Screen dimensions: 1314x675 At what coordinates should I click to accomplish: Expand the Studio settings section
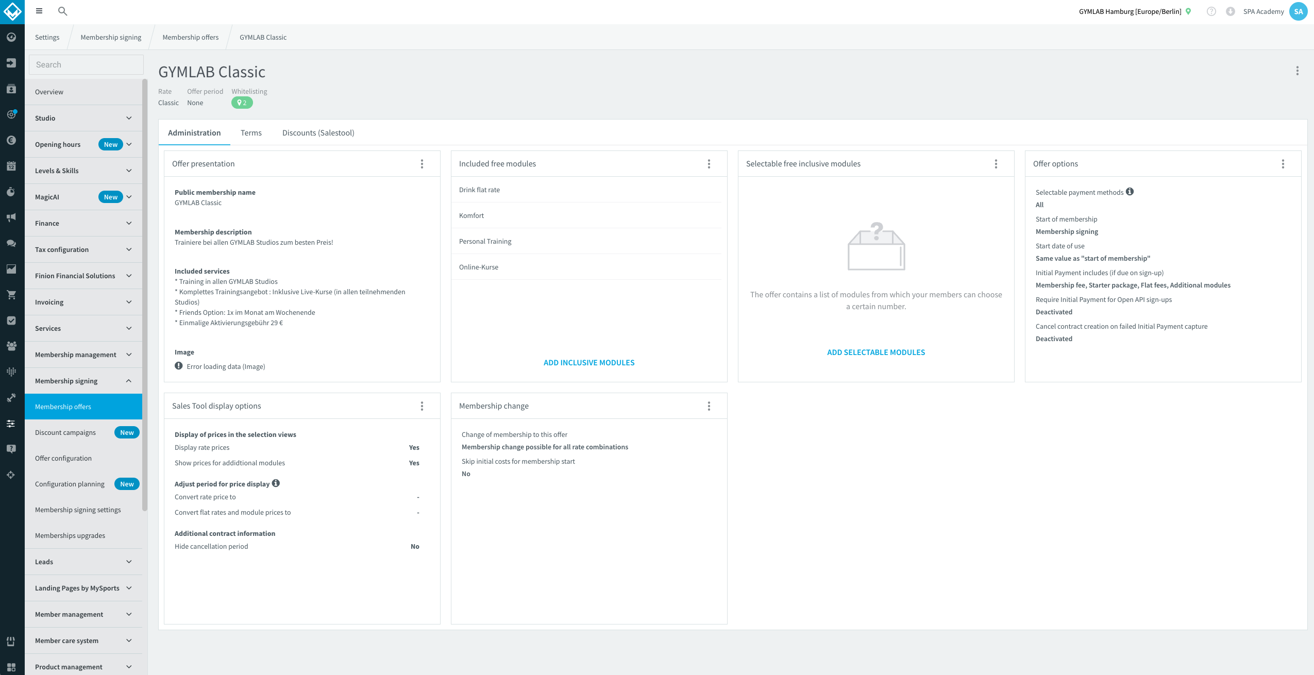pos(83,118)
